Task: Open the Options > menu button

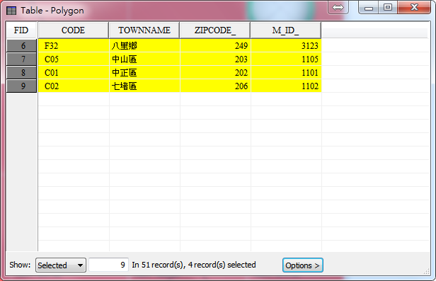Action: tap(302, 265)
